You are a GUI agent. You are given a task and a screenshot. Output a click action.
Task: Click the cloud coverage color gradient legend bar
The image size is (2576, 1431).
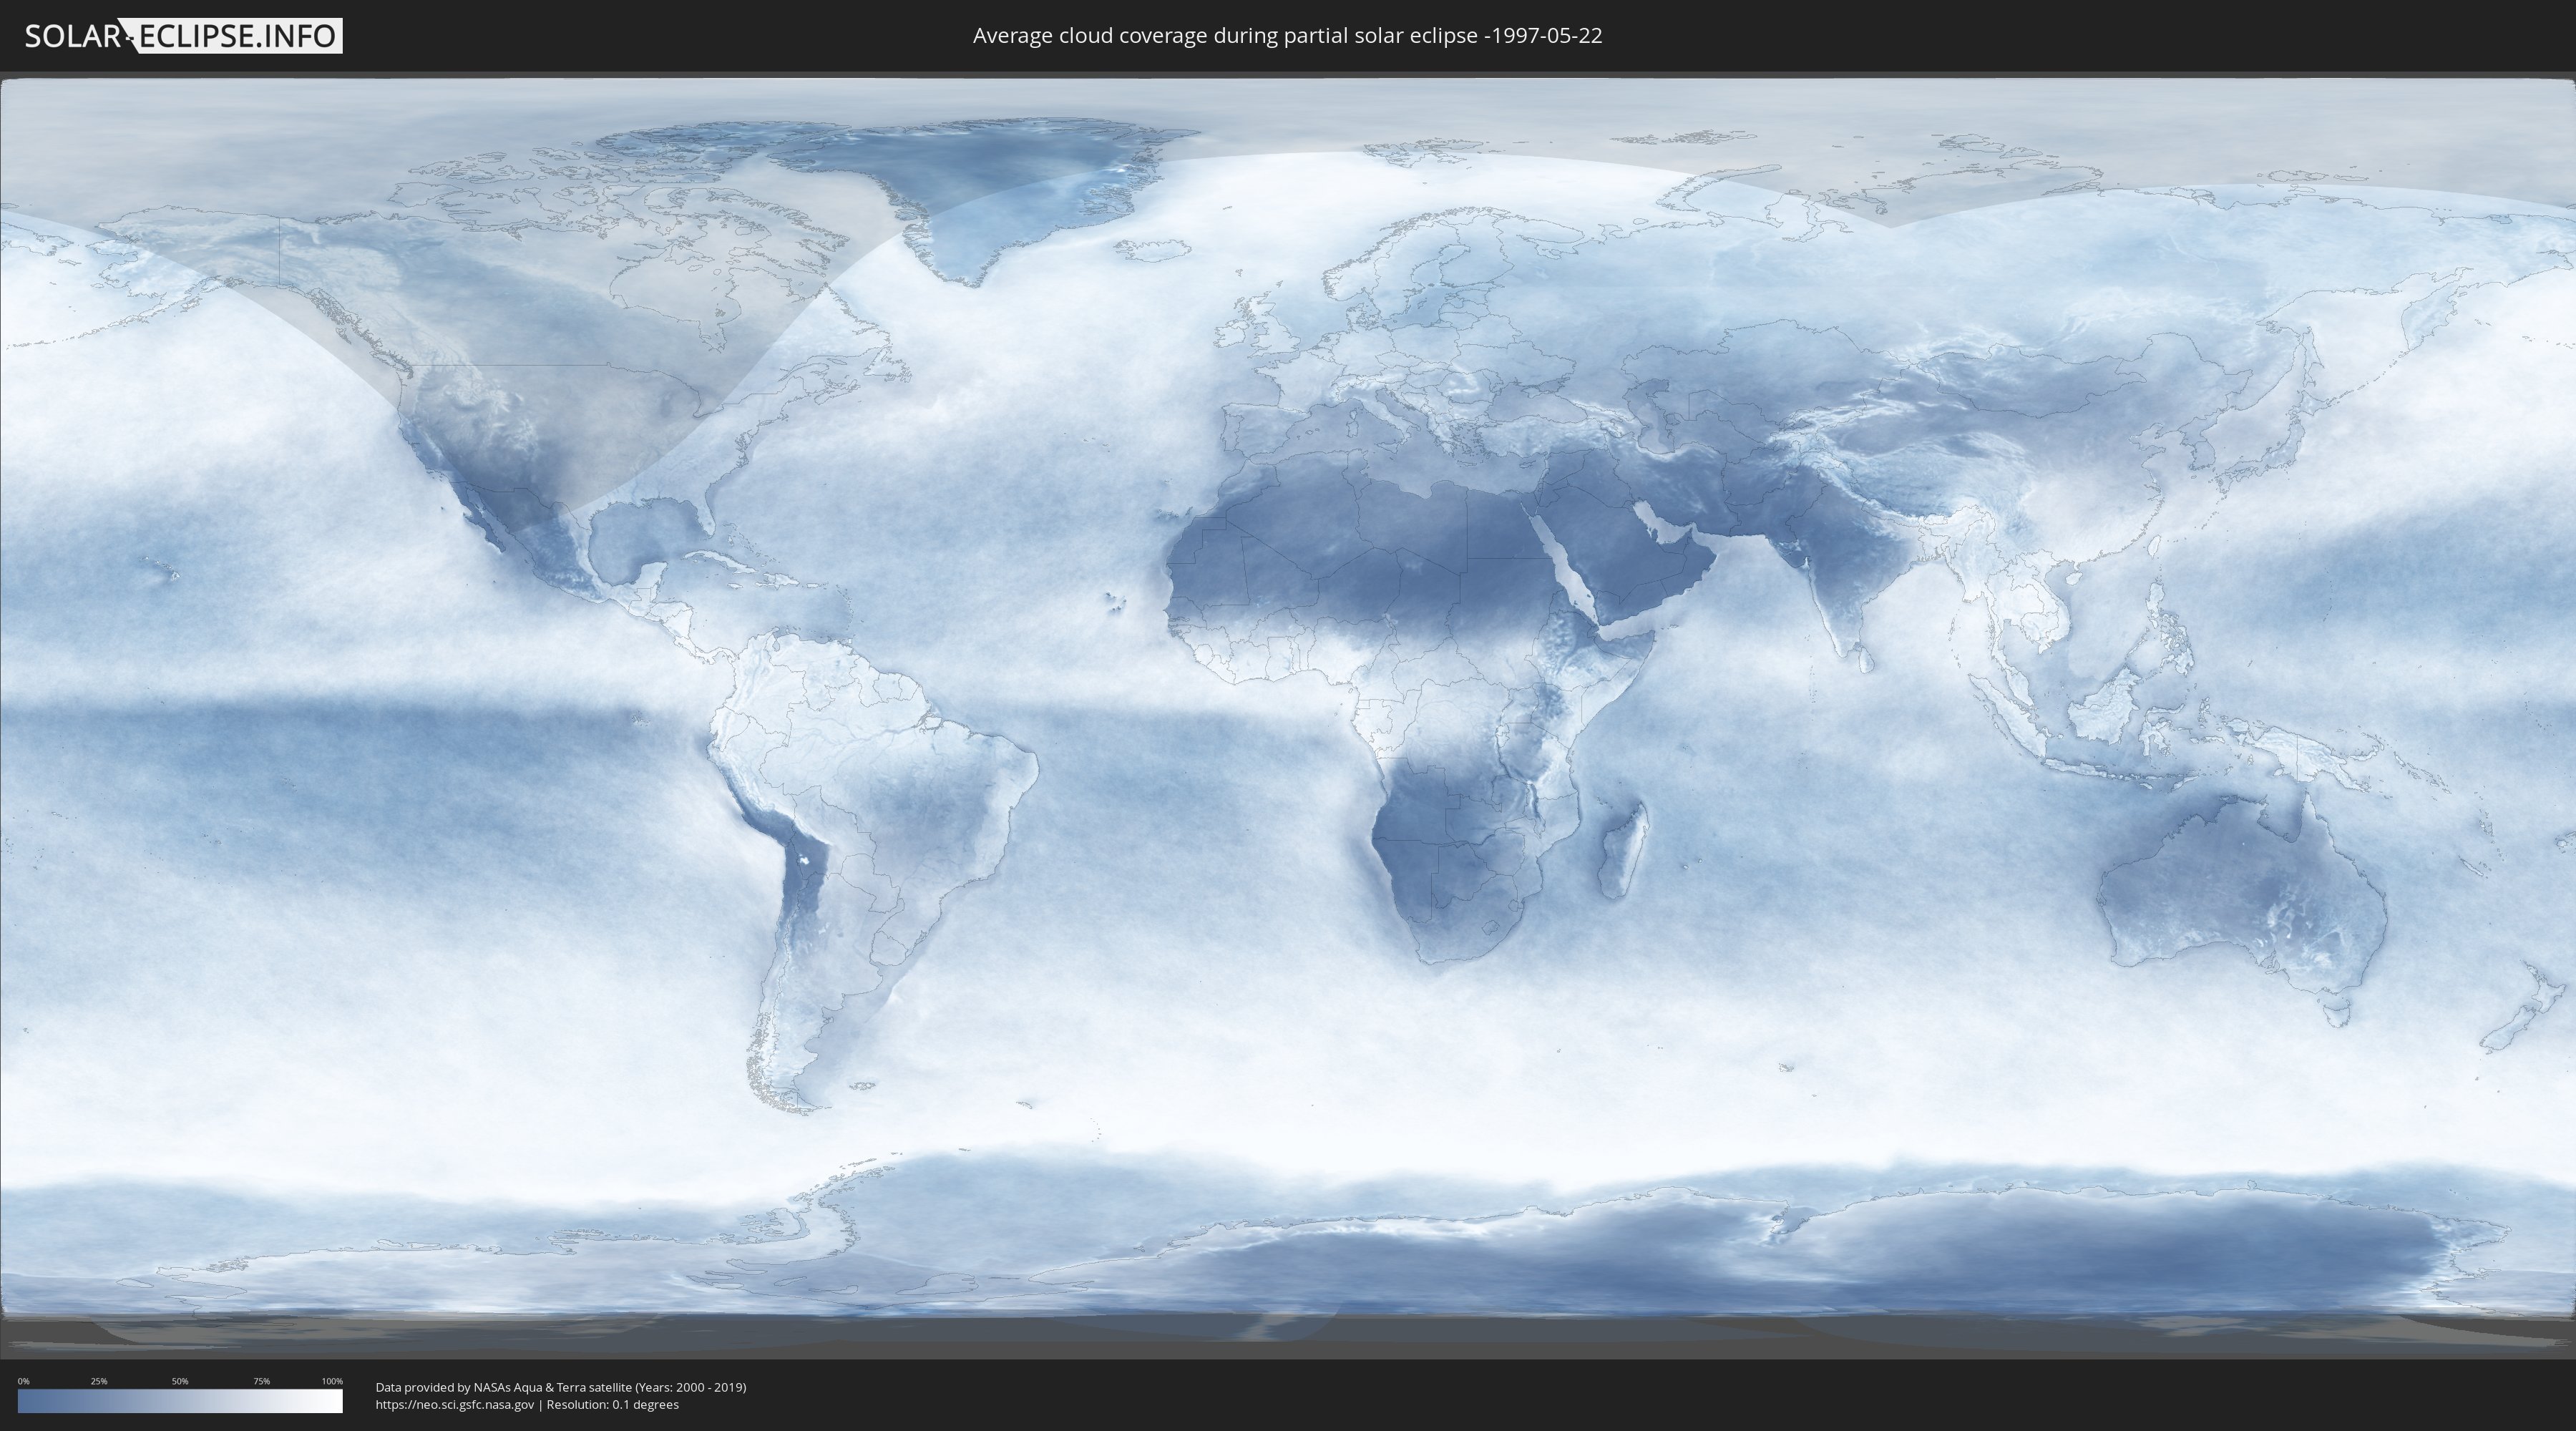coord(180,1401)
